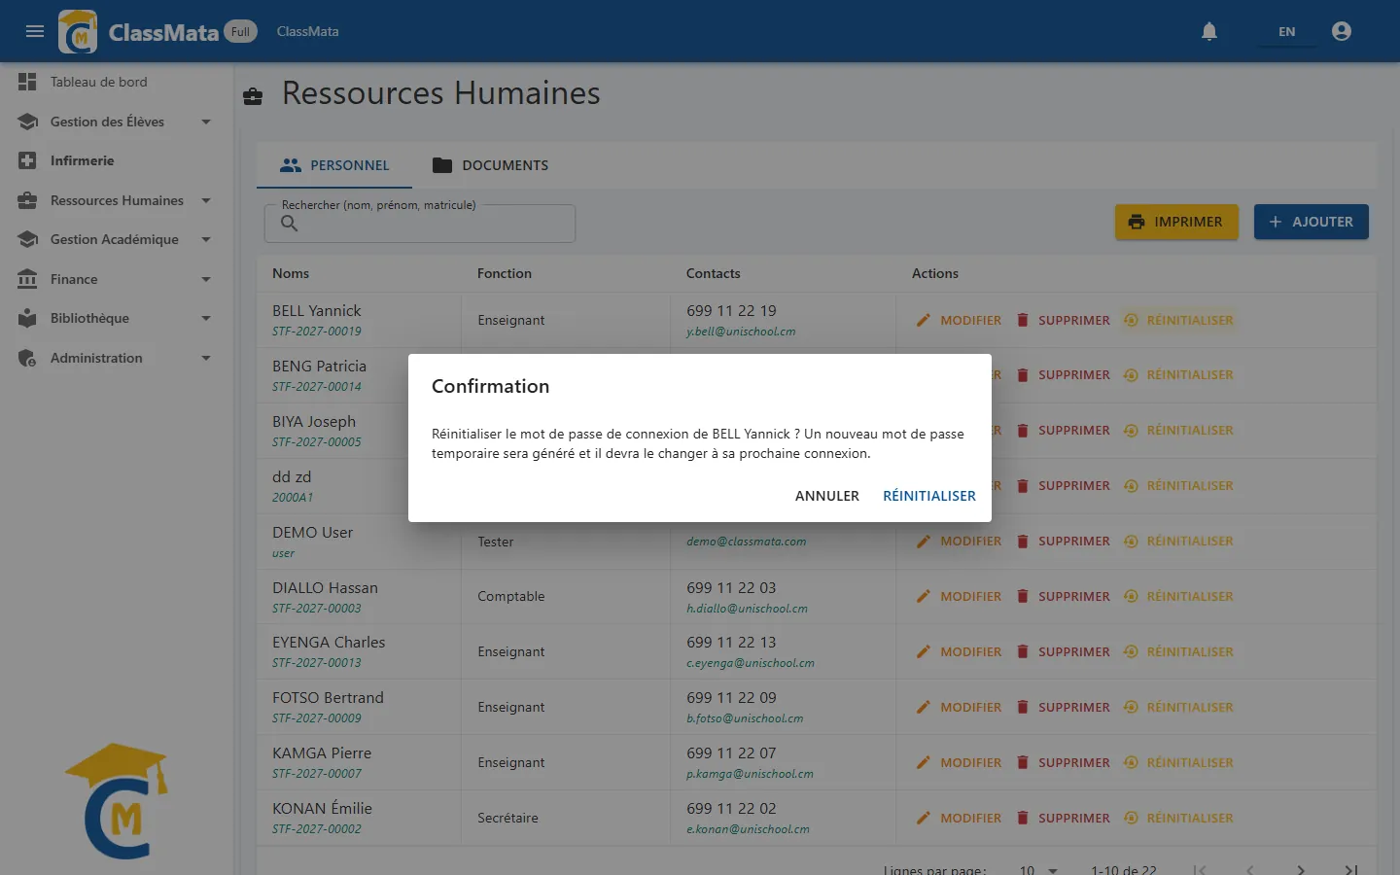
Task: Click the Infirmerie sidebar icon
Action: (x=27, y=160)
